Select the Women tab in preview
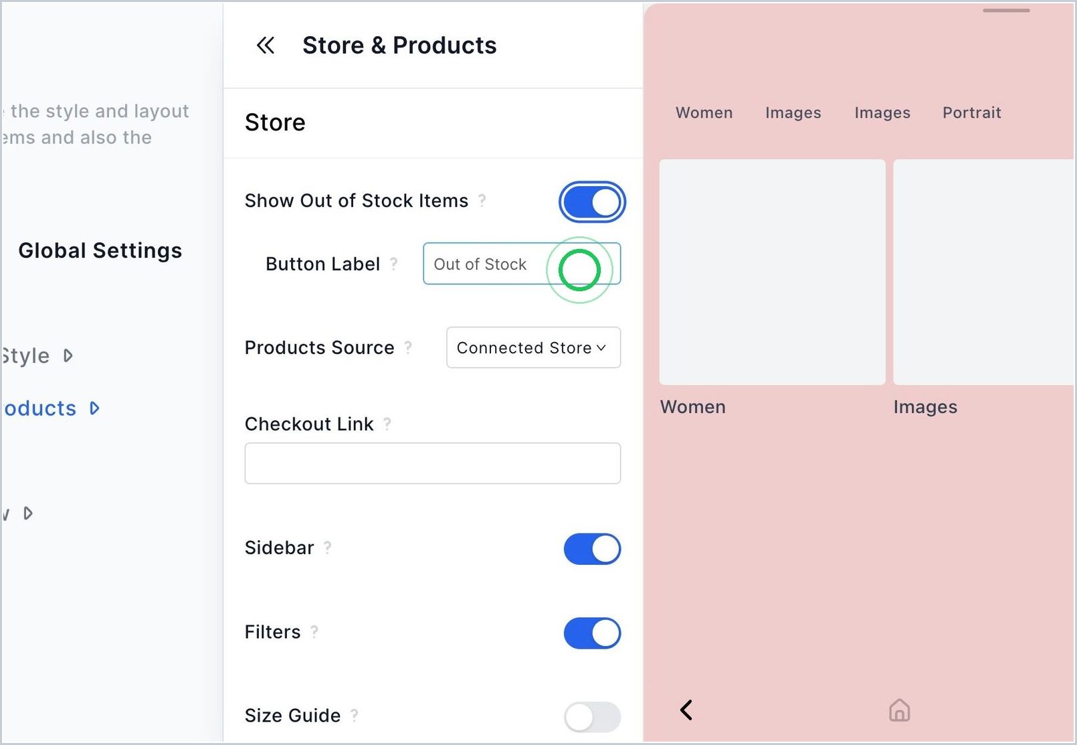The width and height of the screenshot is (1077, 745). click(704, 112)
